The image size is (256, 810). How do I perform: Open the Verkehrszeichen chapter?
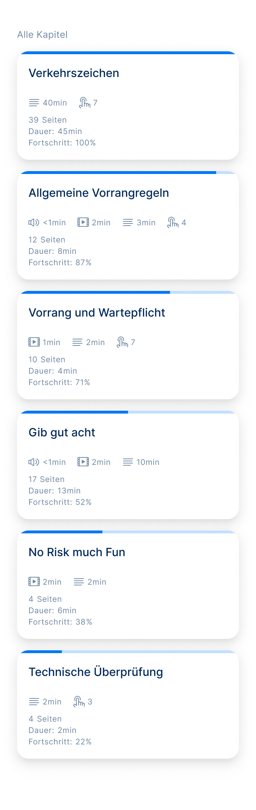pos(128,106)
